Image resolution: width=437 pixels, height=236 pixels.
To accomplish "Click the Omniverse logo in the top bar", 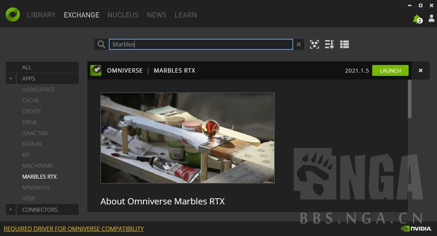I will pyautogui.click(x=12, y=15).
